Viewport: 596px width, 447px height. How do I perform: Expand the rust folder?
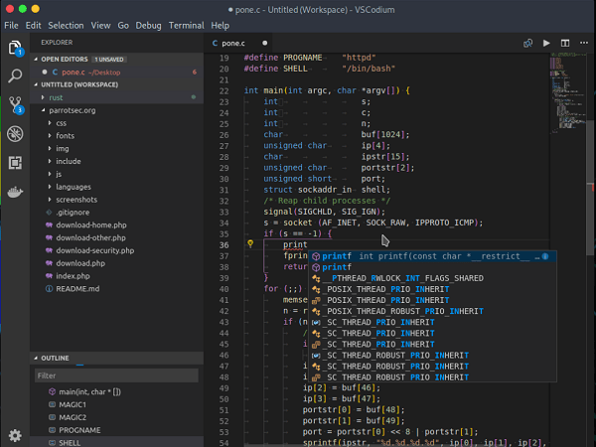[56, 97]
